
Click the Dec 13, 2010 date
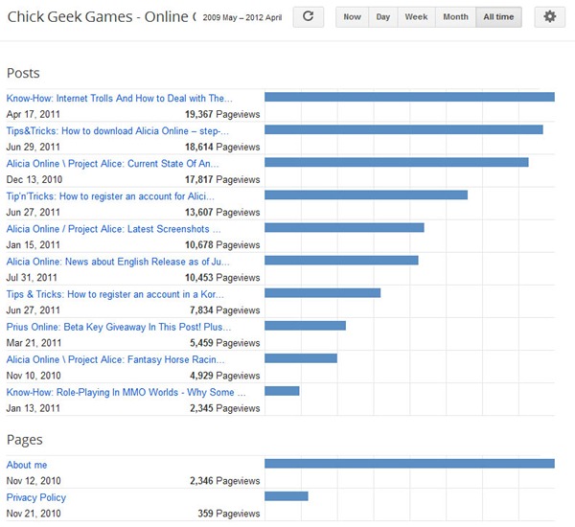coord(34,180)
